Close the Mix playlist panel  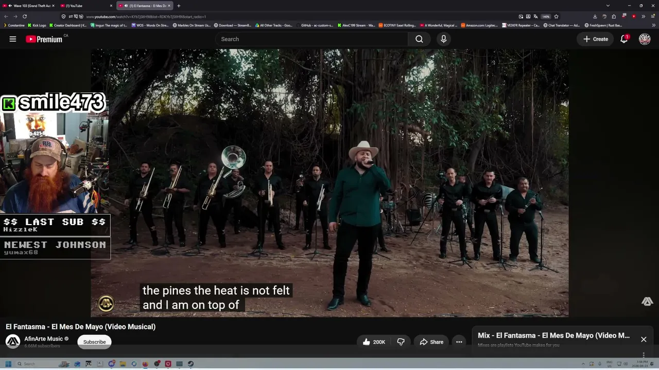pyautogui.click(x=644, y=339)
